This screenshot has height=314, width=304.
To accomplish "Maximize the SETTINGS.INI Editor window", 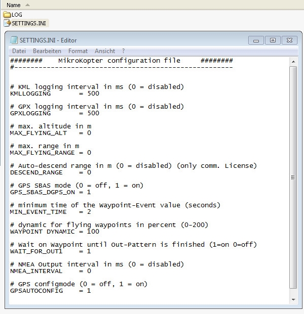I will click(x=272, y=40).
